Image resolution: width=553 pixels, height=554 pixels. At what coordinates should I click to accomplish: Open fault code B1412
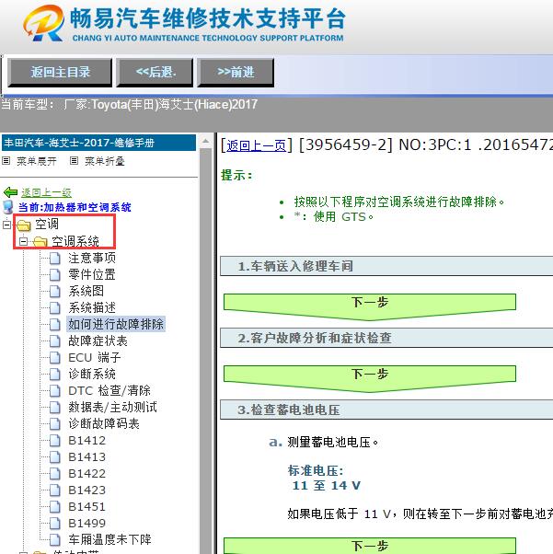pos(86,441)
